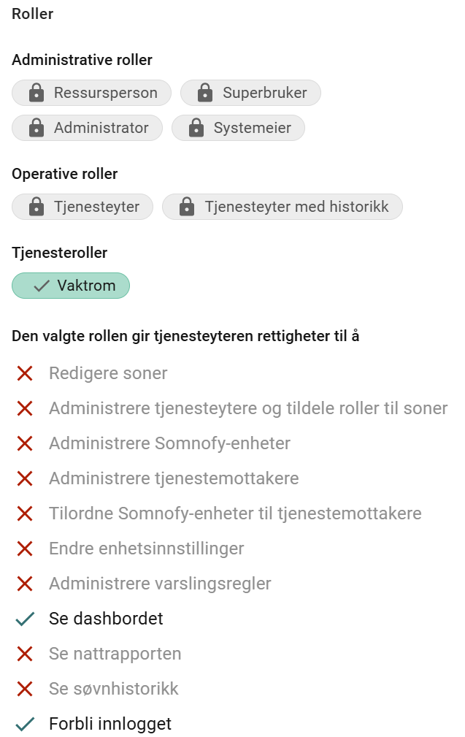
Task: Select the Ressursperson role chip
Action: (x=91, y=93)
